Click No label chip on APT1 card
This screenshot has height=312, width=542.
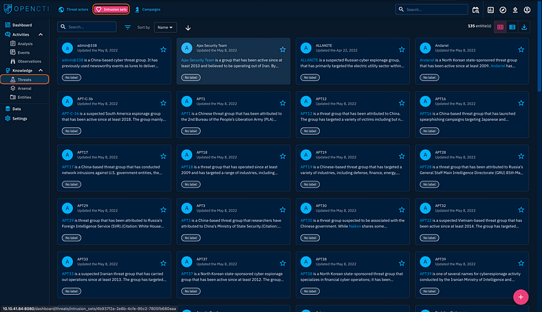[x=191, y=131]
